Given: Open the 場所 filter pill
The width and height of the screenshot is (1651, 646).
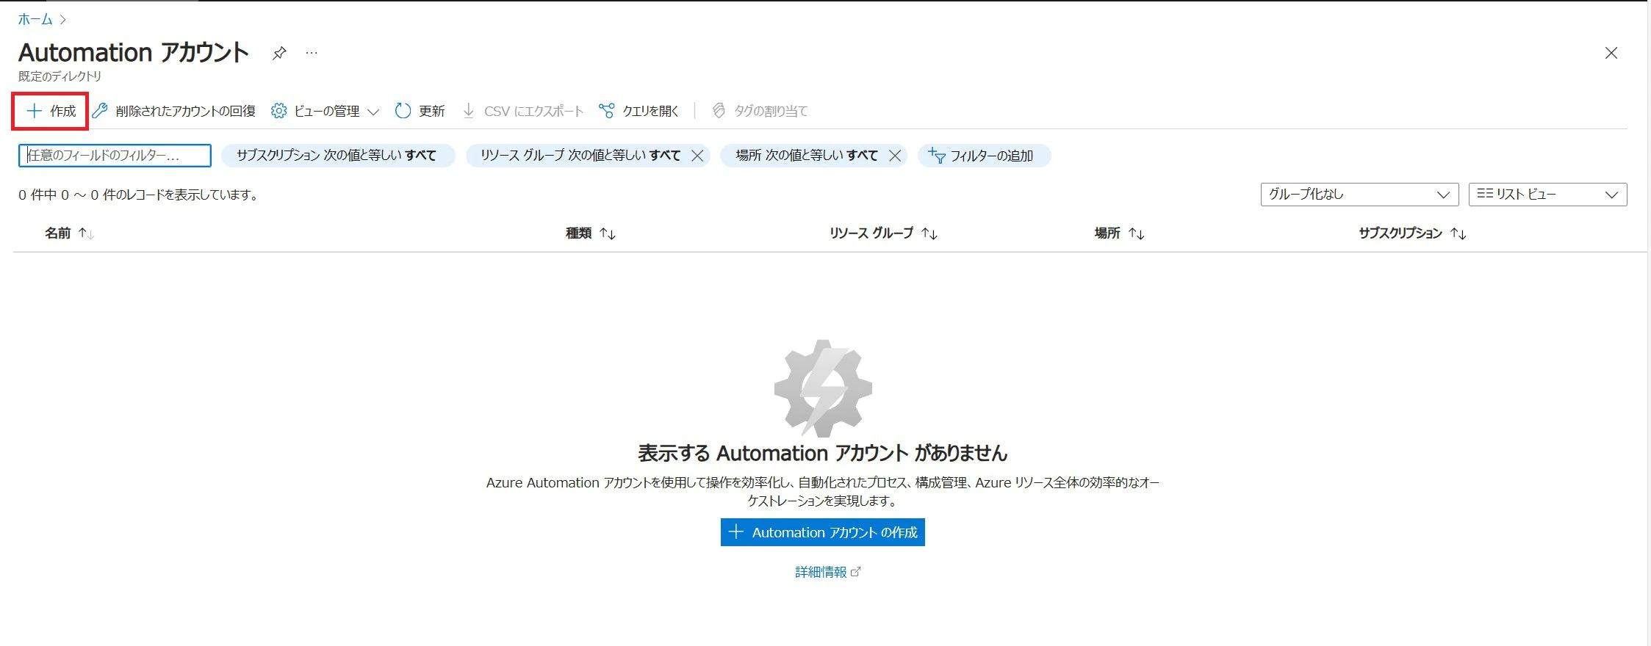Looking at the screenshot, I should (807, 156).
